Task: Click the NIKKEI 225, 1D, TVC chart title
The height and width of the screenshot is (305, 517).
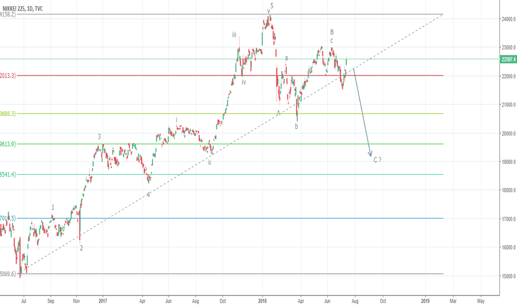Action: coord(22,8)
